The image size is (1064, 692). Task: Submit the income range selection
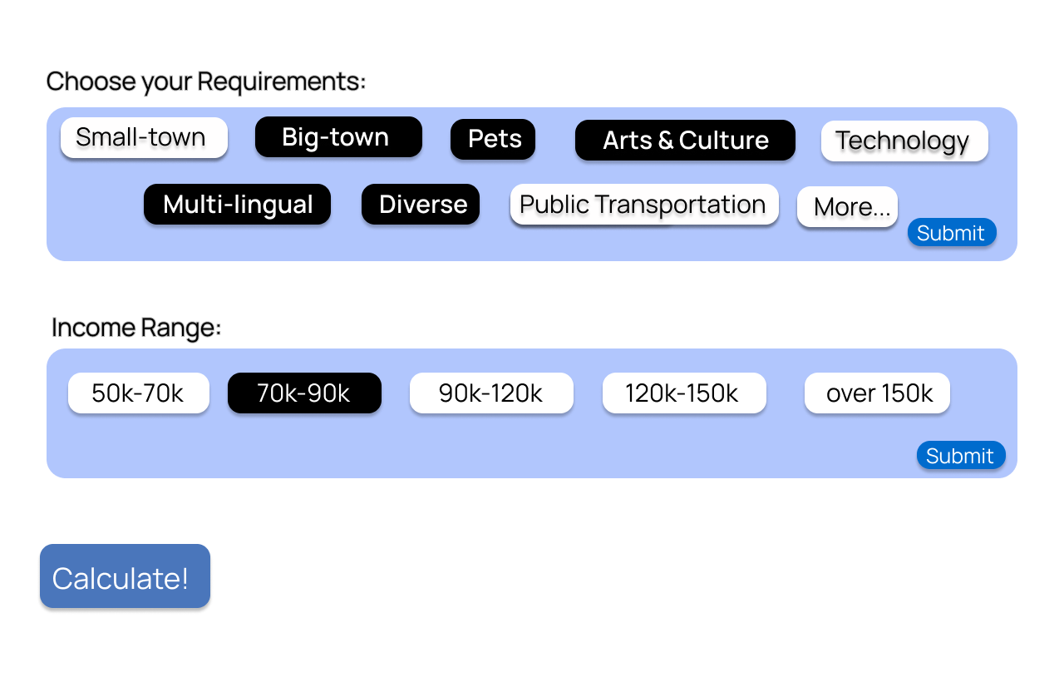coord(961,455)
